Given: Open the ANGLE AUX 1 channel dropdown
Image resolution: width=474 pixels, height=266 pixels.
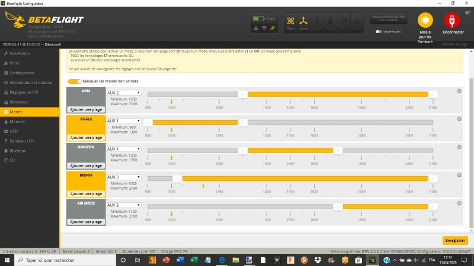Looking at the screenshot, I should [x=123, y=121].
